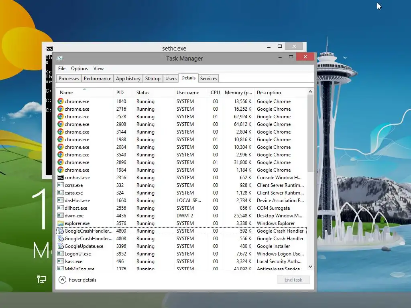The image size is (411, 308).
Task: Click the explorer.exe folder icon
Action: [x=61, y=223]
